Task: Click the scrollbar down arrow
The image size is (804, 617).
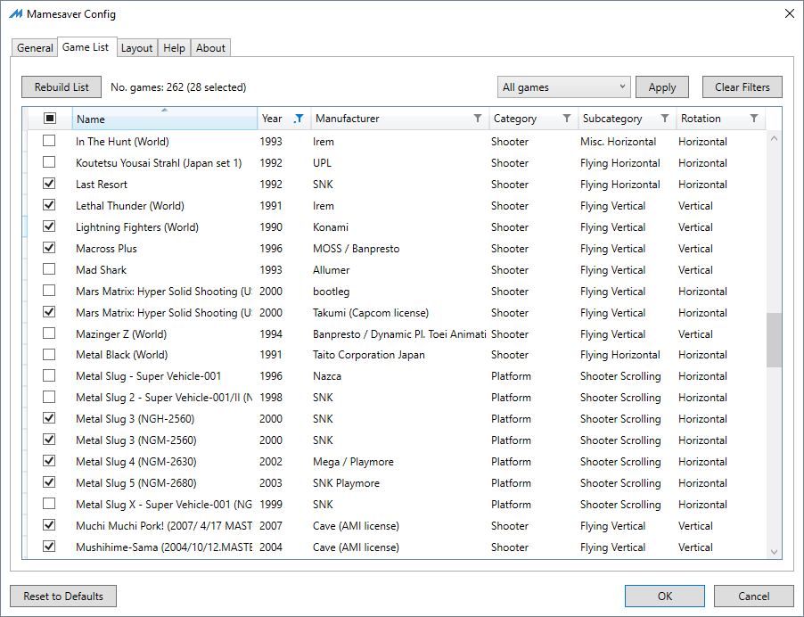Action: point(775,552)
